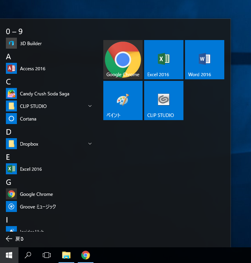251x263 pixels.
Task: Open Excel 2016 in the app list
Action: pos(31,169)
